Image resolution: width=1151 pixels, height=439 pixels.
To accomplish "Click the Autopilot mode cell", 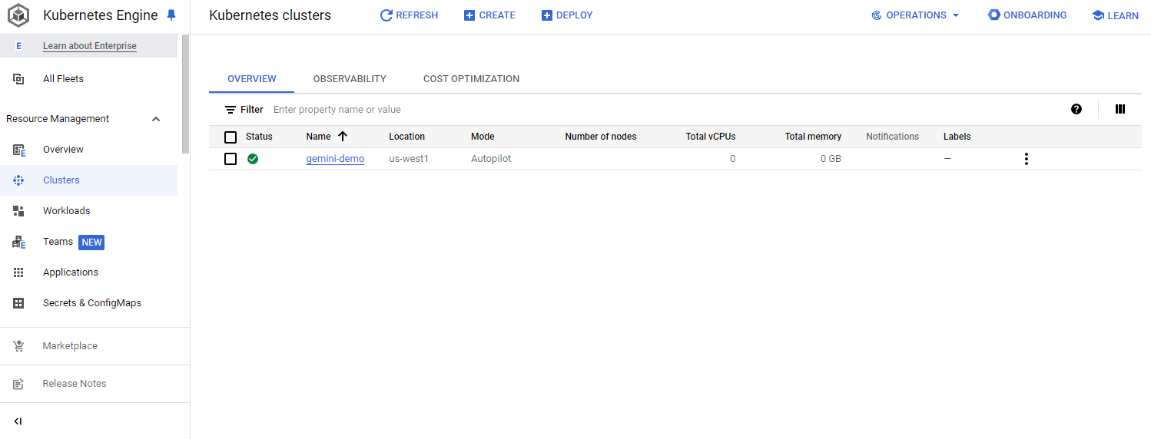I will pyautogui.click(x=491, y=159).
